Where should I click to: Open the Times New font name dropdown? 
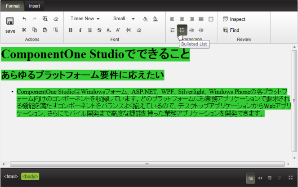(85, 18)
